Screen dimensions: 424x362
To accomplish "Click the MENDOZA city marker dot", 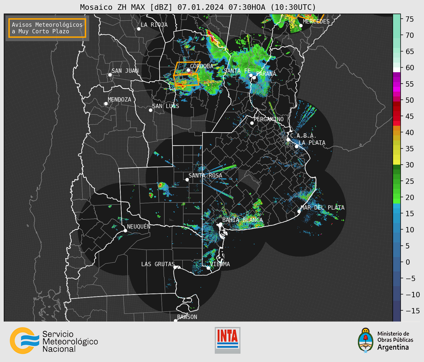I will (x=106, y=104).
